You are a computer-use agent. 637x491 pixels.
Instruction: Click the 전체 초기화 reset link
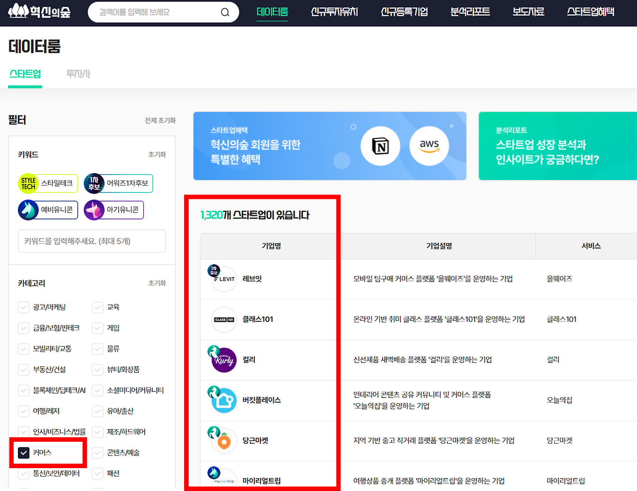tap(159, 120)
